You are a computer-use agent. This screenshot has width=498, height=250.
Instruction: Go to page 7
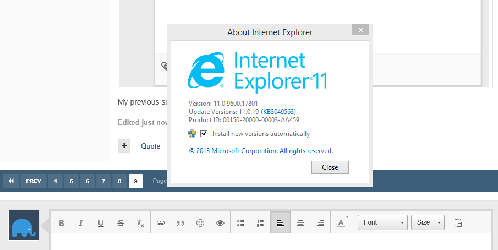[103, 181]
